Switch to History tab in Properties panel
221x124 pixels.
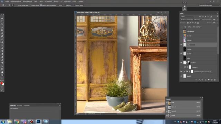(19, 105)
